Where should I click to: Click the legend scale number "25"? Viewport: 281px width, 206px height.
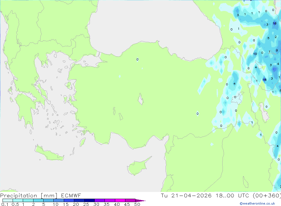[x=86, y=204]
